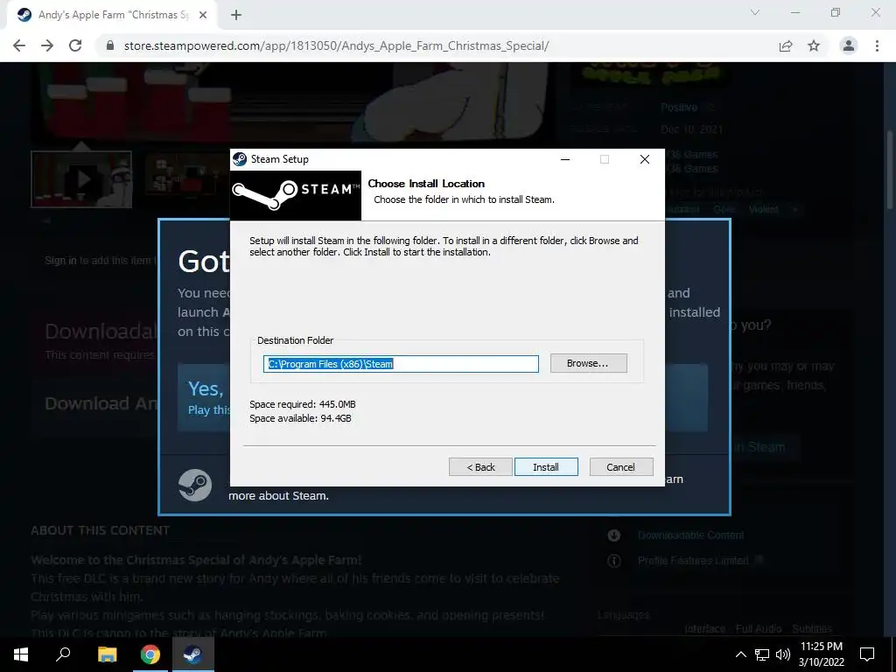Open Windows taskbar search

click(63, 654)
